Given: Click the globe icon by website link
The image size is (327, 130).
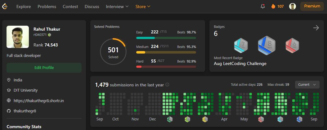Looking at the screenshot, I should (x=9, y=101).
